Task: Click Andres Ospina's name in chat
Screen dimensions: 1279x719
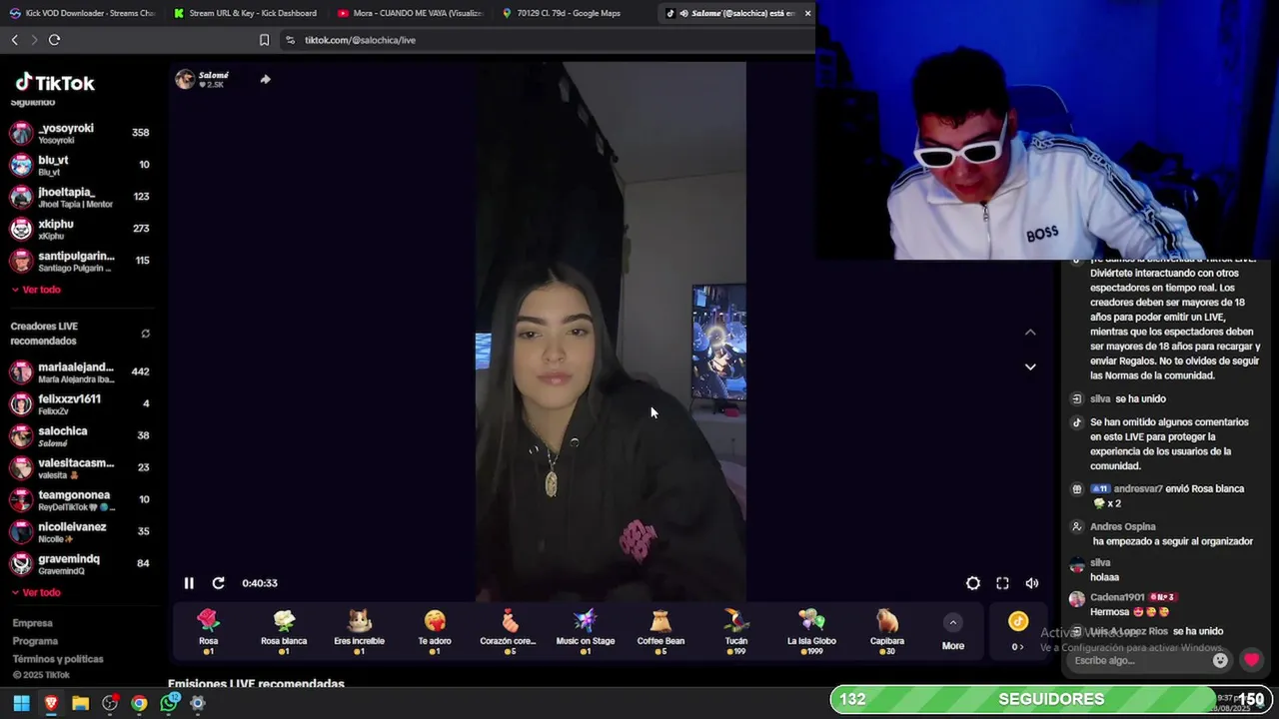Action: tap(1123, 527)
